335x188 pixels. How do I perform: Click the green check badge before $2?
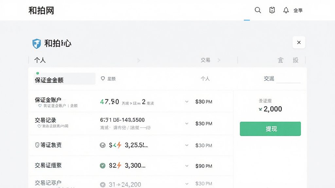(x=102, y=165)
